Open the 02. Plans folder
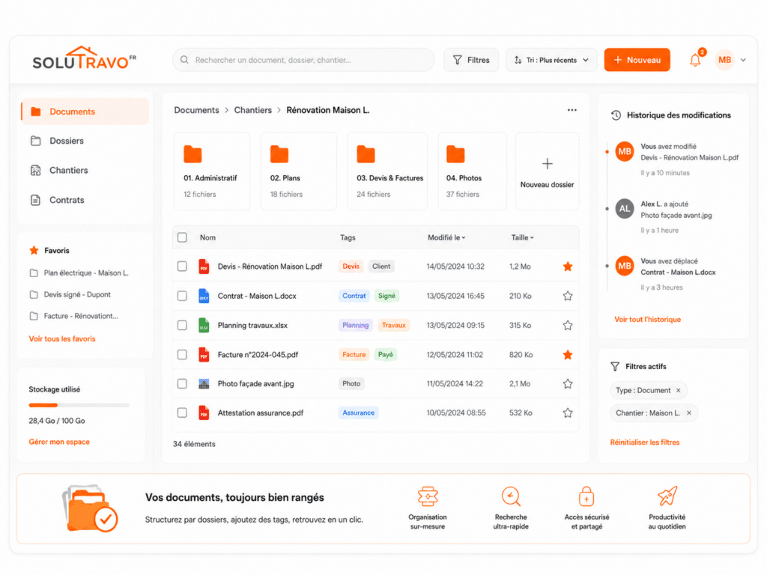 tap(298, 171)
